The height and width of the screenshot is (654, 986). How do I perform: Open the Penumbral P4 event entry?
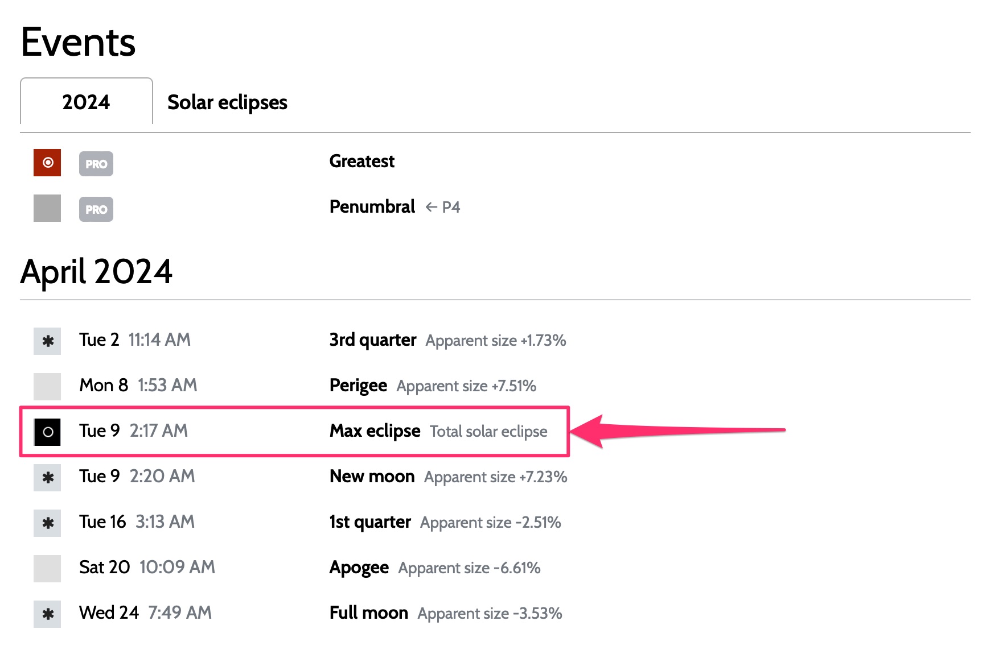click(395, 206)
